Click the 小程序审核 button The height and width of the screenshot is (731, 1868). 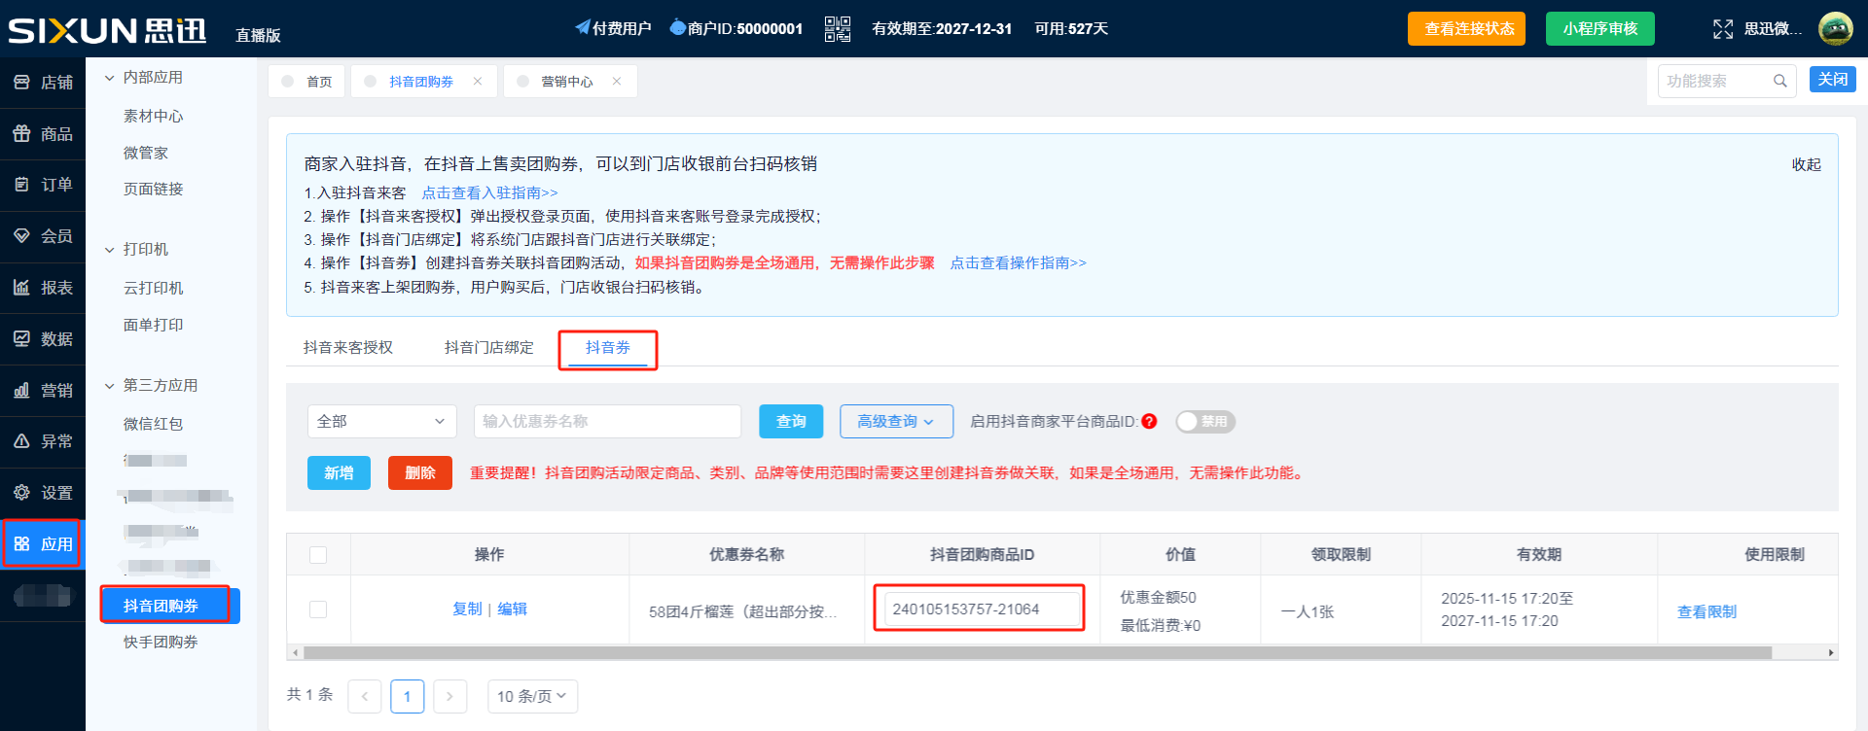coord(1600,29)
